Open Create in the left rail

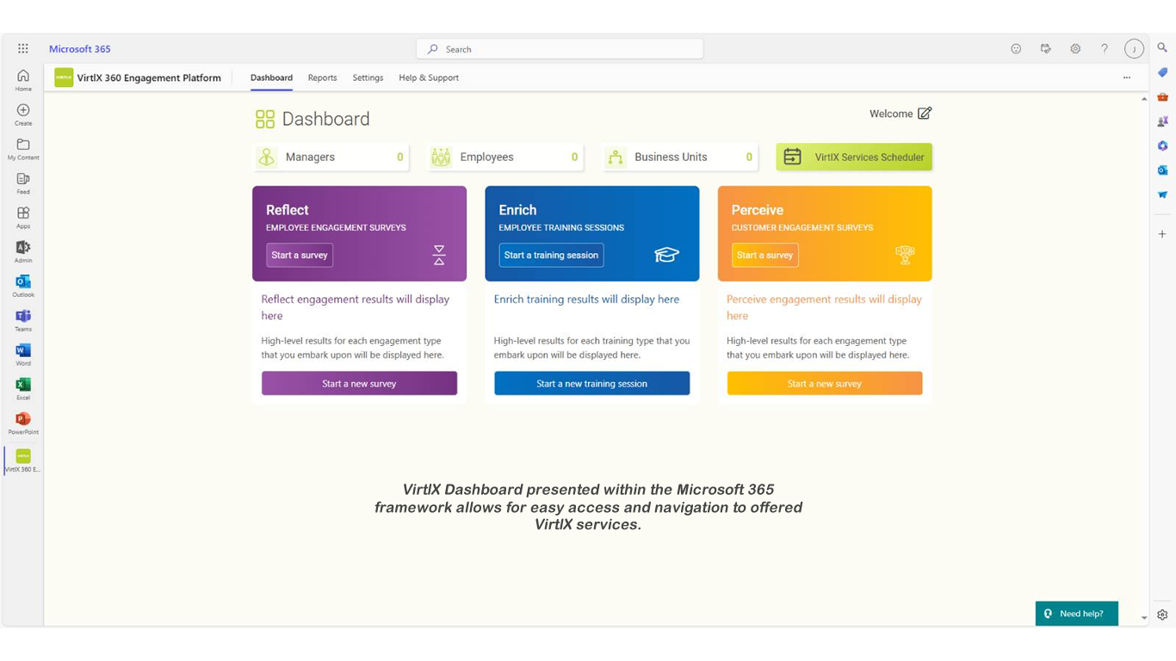pos(23,114)
